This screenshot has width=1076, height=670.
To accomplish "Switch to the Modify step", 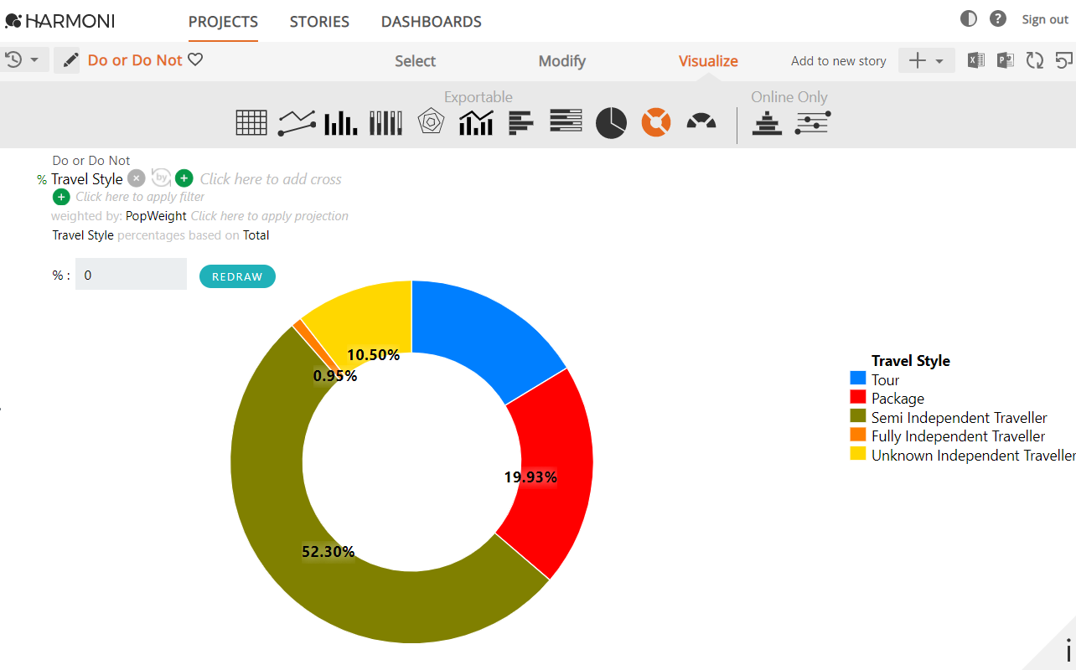I will (x=562, y=61).
